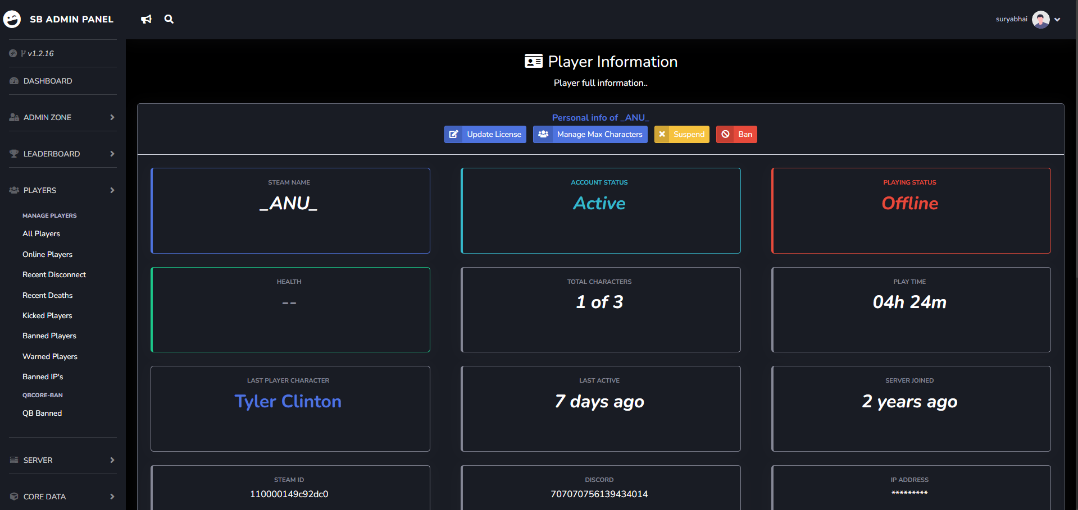This screenshot has width=1078, height=510.
Task: Click the Server sidebar icon
Action: point(14,460)
